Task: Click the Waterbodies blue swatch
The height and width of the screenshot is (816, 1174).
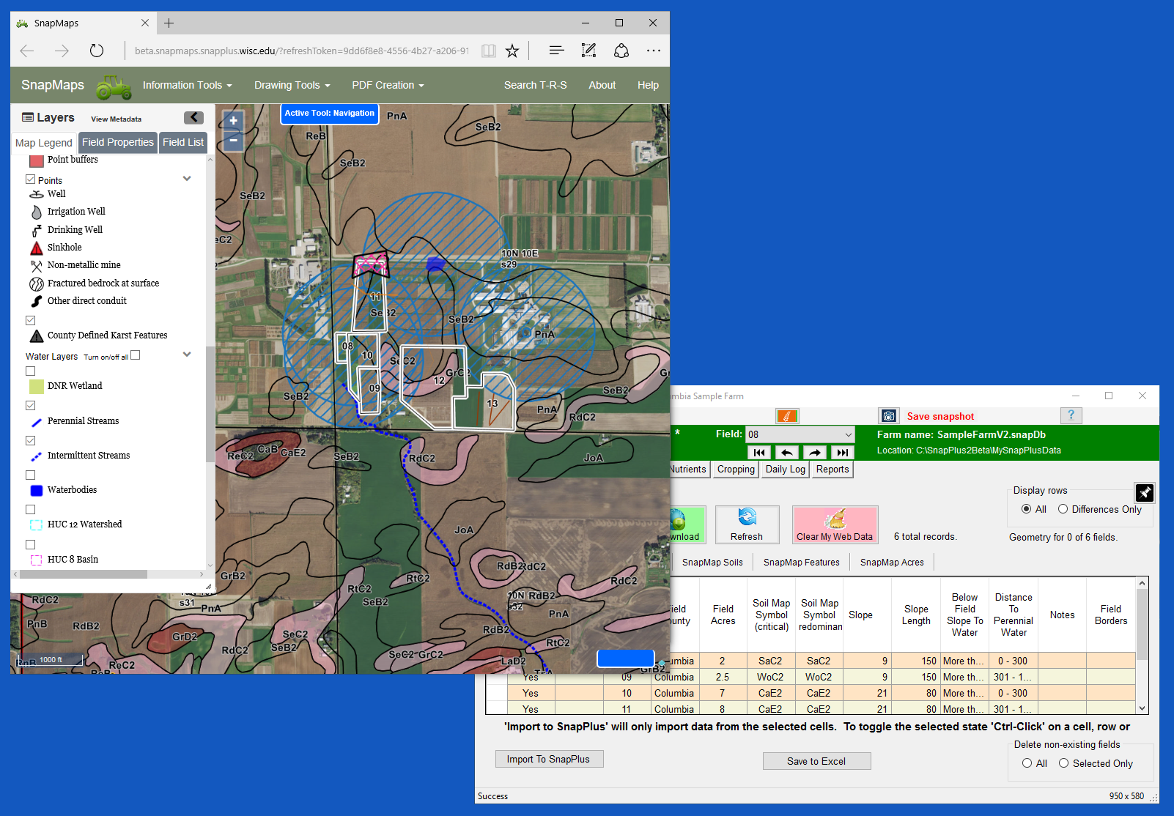Action: point(36,490)
